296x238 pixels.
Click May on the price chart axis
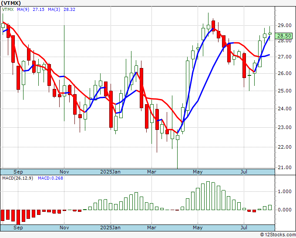tap(198, 172)
